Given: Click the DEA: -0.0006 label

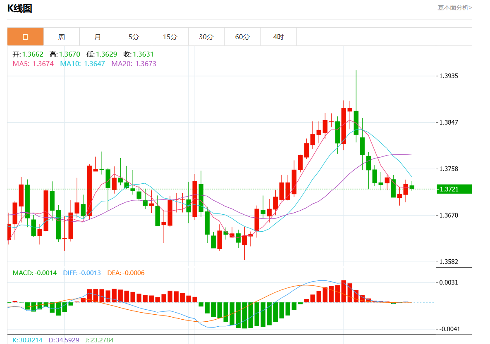Looking at the screenshot, I should tap(126, 273).
